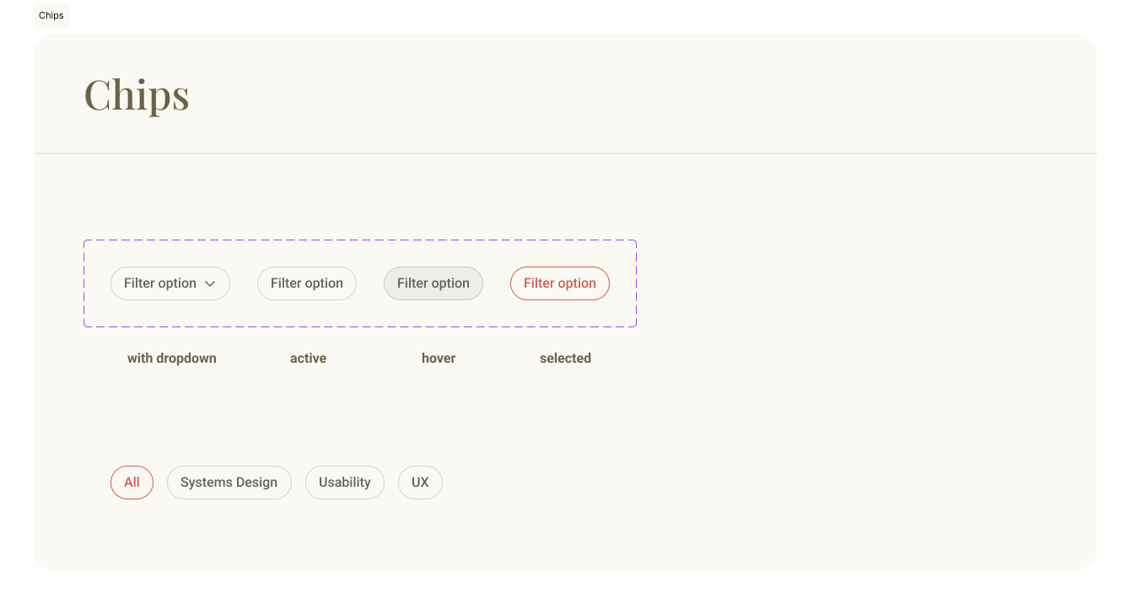
Task: Click the "selected" state label
Action: (x=565, y=358)
